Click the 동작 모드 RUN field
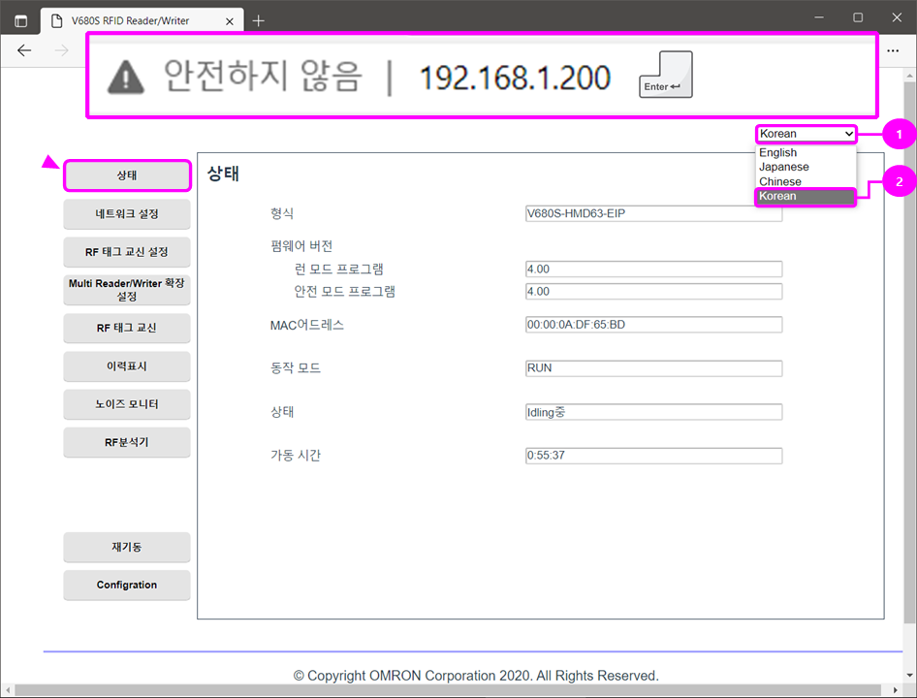This screenshot has width=917, height=698. coord(653,368)
